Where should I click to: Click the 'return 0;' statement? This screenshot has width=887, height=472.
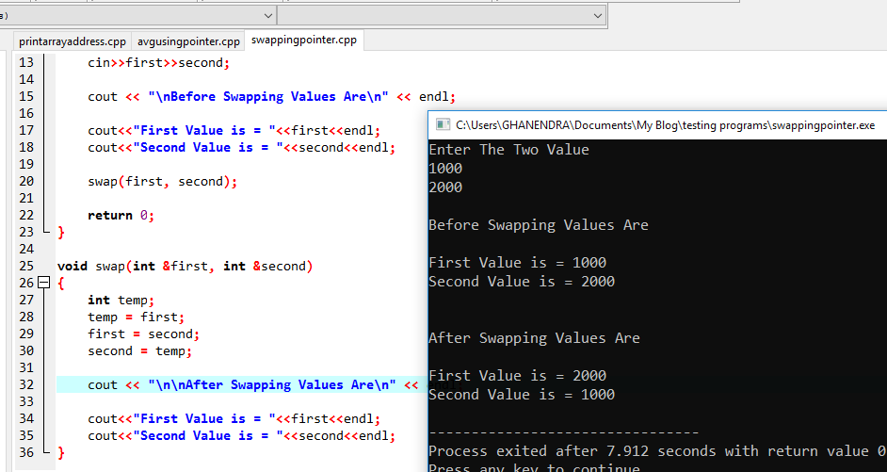121,215
